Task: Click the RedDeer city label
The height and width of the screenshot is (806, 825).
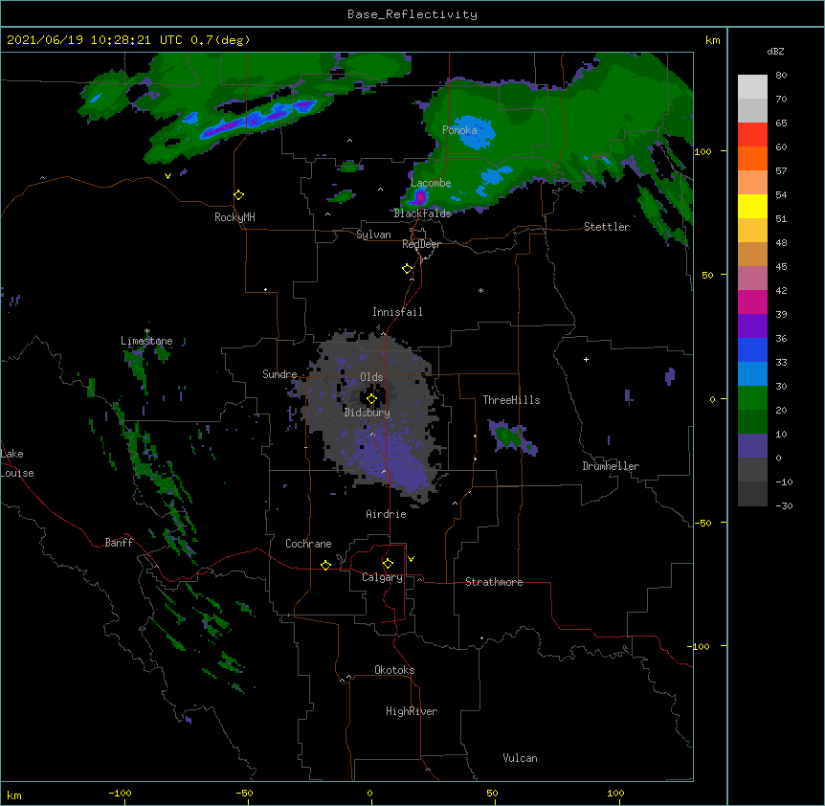Action: coord(421,244)
